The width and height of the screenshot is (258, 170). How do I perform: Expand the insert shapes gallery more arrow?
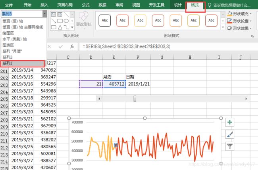pos(72,27)
